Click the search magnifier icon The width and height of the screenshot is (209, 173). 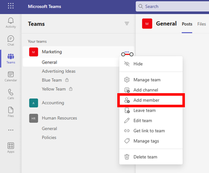click(140, 6)
